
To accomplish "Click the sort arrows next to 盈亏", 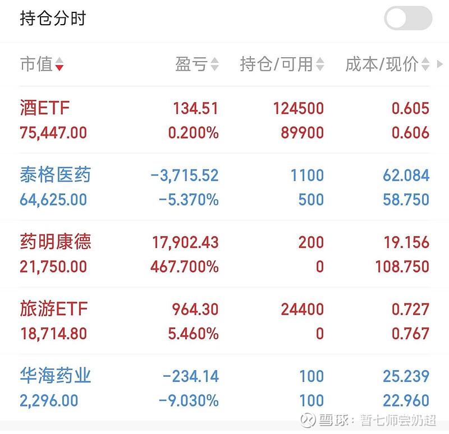I will click(214, 64).
